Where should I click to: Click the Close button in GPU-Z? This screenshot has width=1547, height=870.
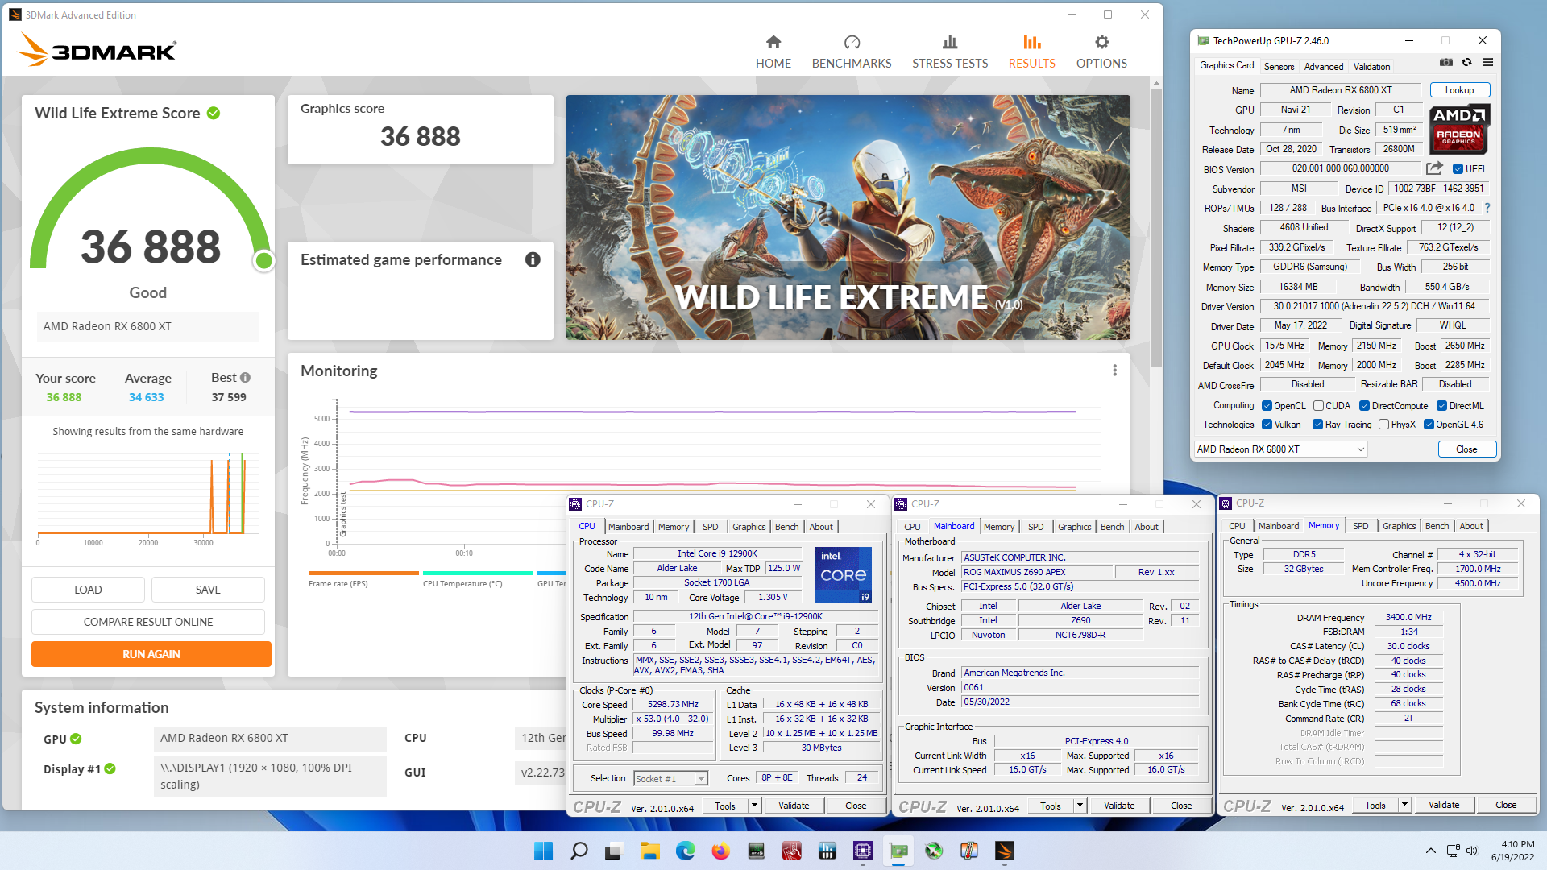(1466, 449)
